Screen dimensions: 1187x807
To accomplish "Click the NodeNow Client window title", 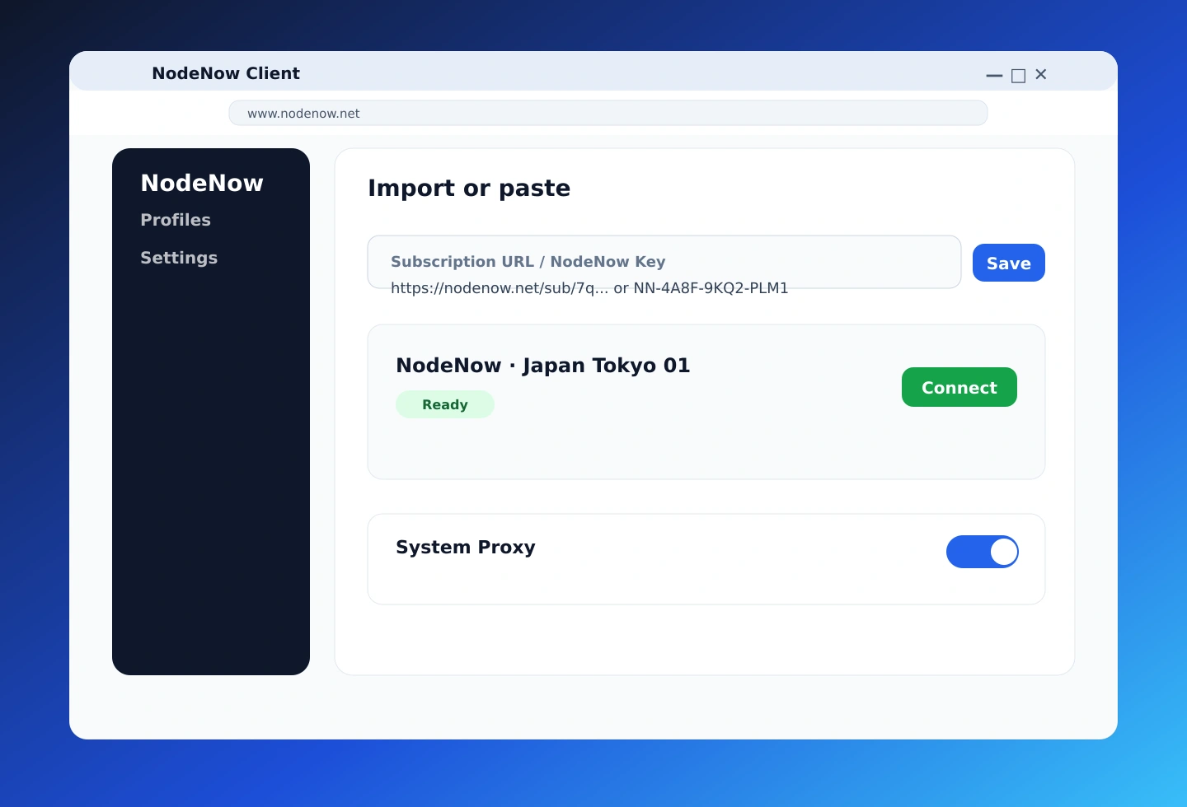I will (x=226, y=73).
